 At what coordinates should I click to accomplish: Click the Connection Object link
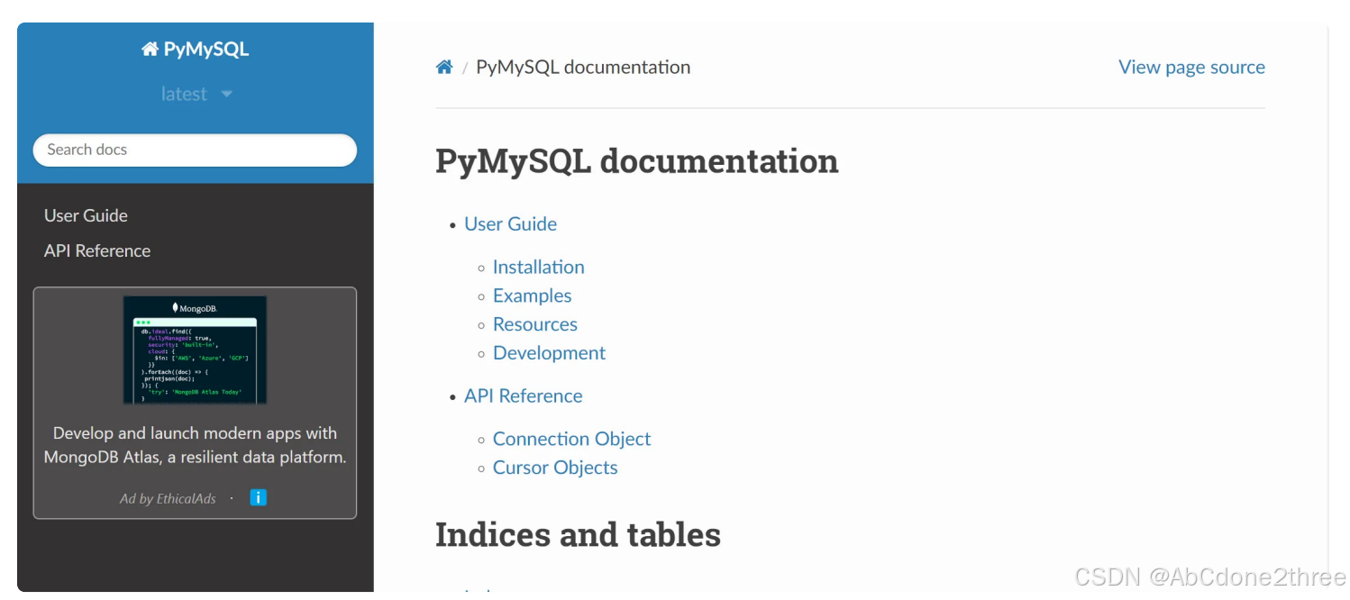[571, 439]
